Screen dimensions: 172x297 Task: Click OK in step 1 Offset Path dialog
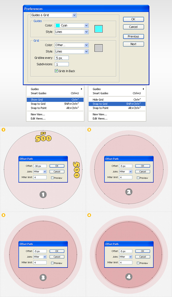(x=57, y=166)
